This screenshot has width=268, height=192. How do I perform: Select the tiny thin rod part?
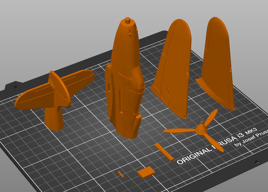coord(121,175)
